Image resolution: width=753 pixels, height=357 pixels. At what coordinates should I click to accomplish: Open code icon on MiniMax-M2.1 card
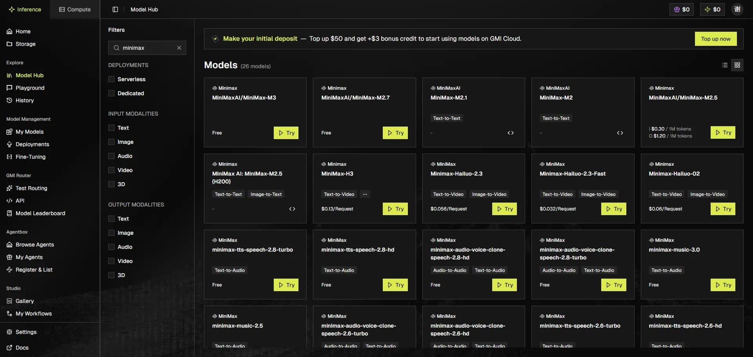511,133
